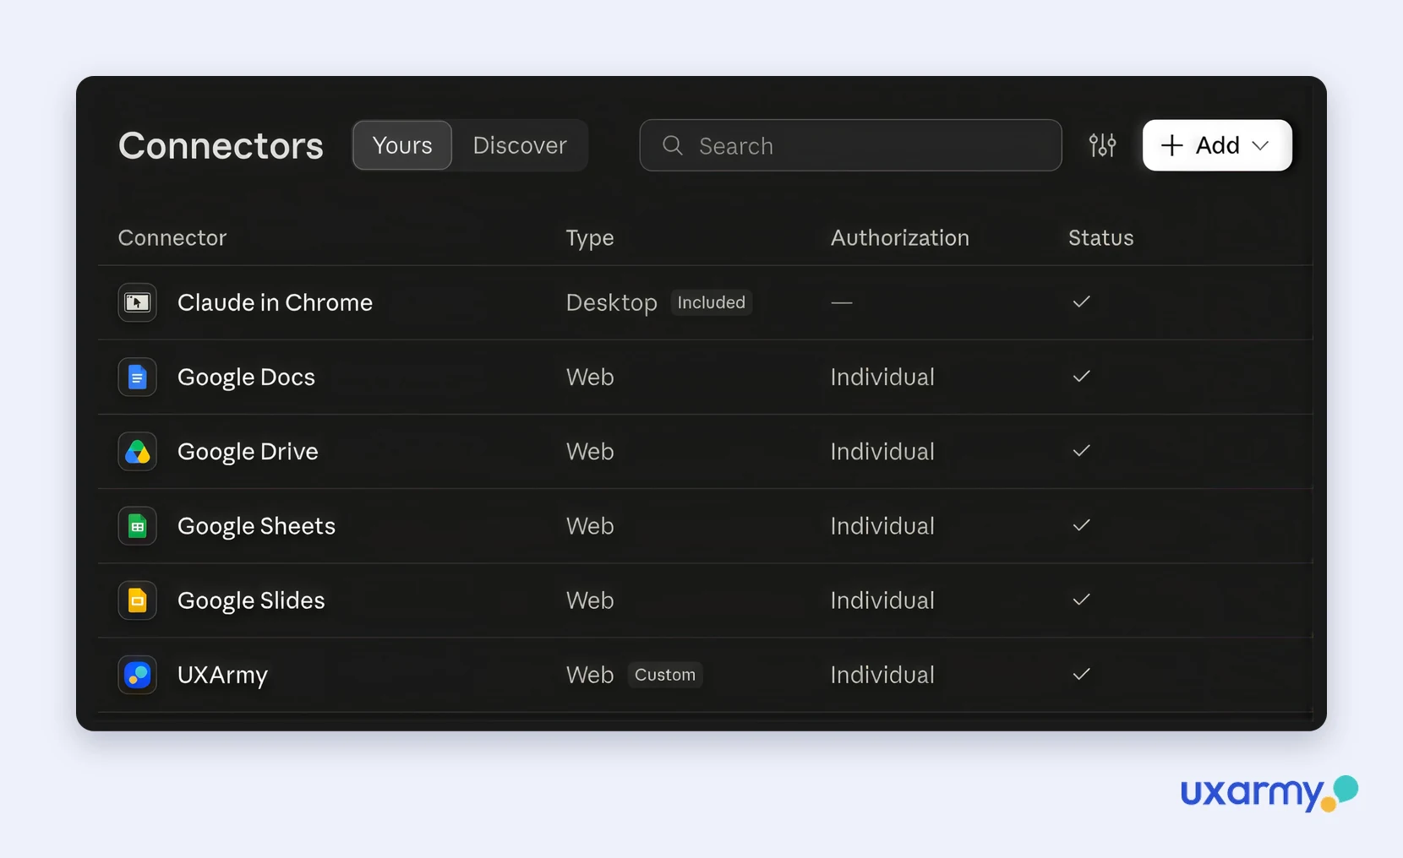Click the Authorization column header
This screenshot has width=1403, height=858.
coord(899,238)
